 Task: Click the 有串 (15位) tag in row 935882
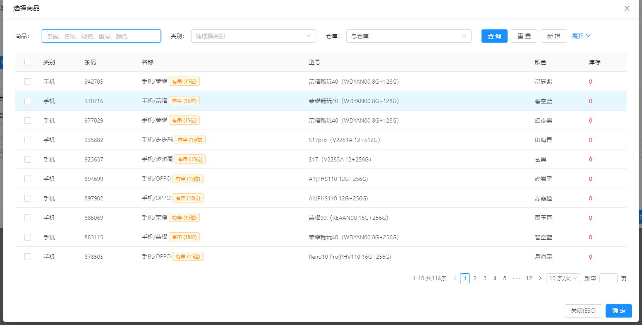pos(190,140)
